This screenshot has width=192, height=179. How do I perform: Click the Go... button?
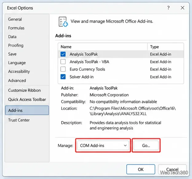[146, 145]
